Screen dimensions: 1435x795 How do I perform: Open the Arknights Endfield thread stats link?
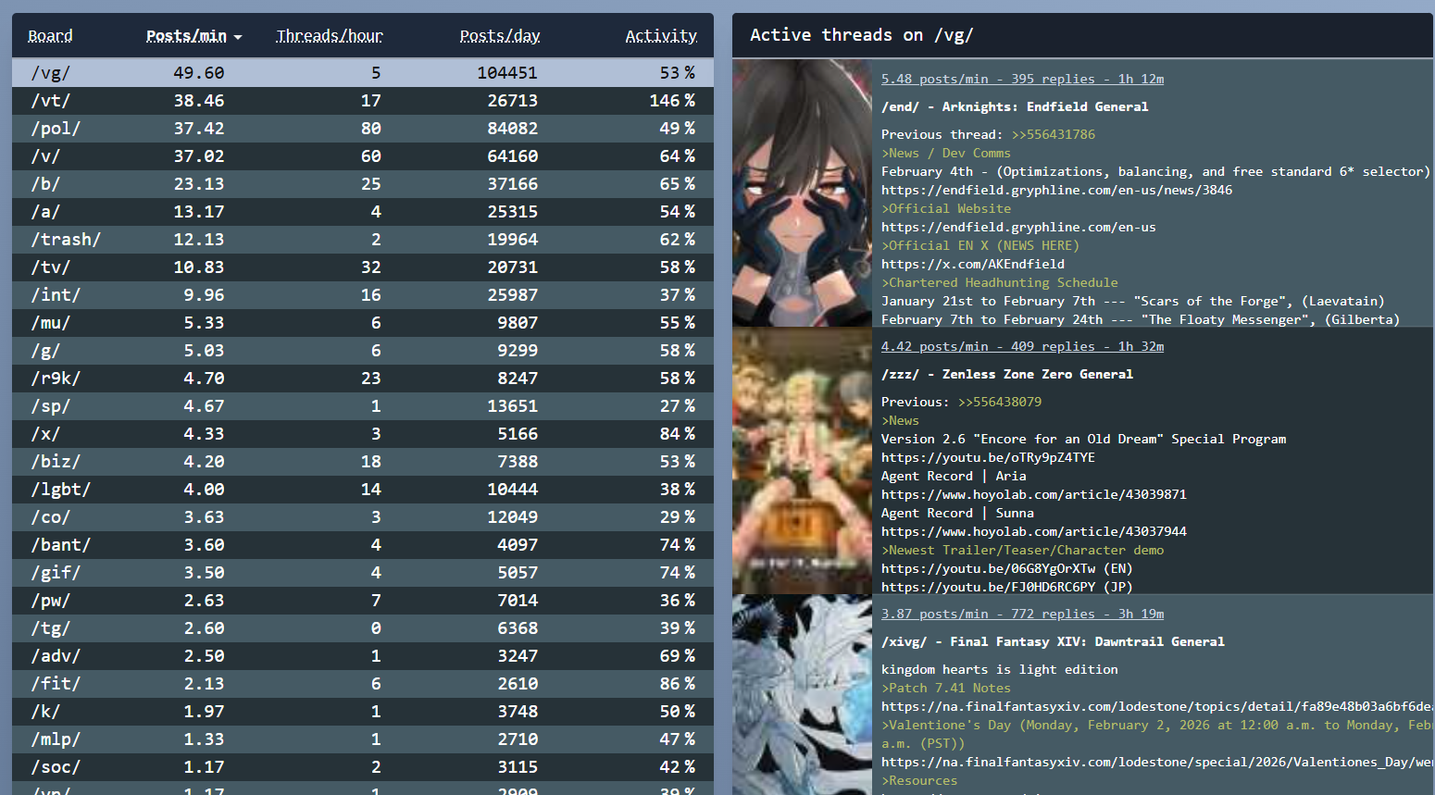tap(1022, 79)
